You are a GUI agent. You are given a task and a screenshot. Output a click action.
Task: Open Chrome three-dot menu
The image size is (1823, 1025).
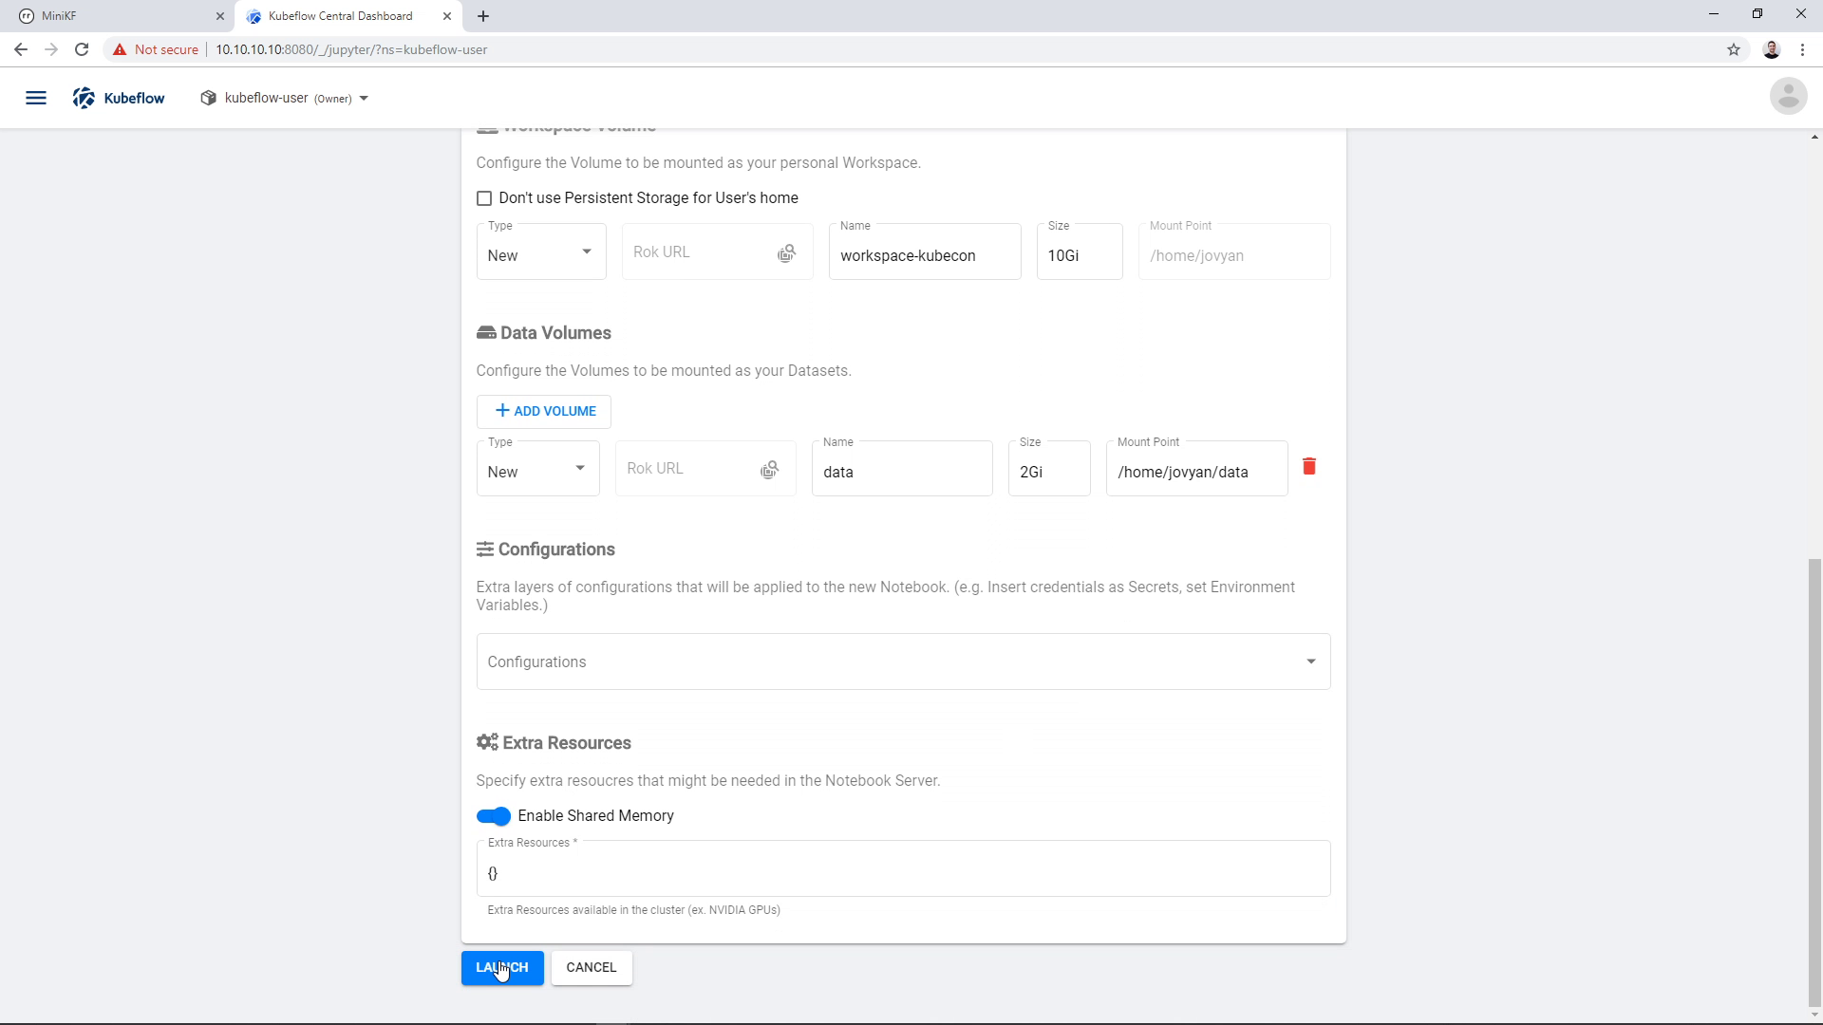coord(1802,49)
